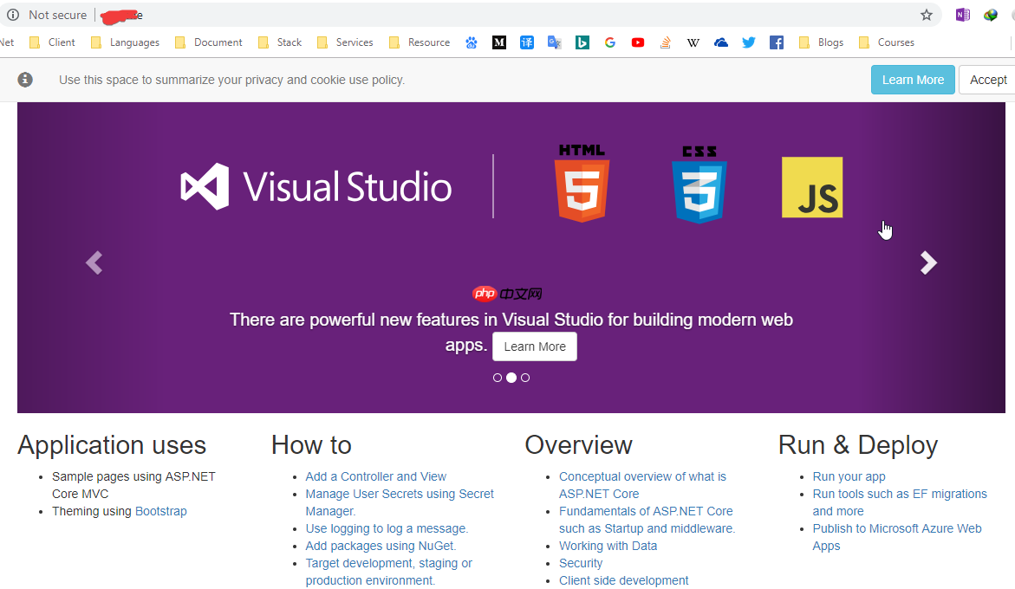Screen dimensions: 1015x589
Task: Open the Wikipedia bookmark icon
Action: click(693, 42)
